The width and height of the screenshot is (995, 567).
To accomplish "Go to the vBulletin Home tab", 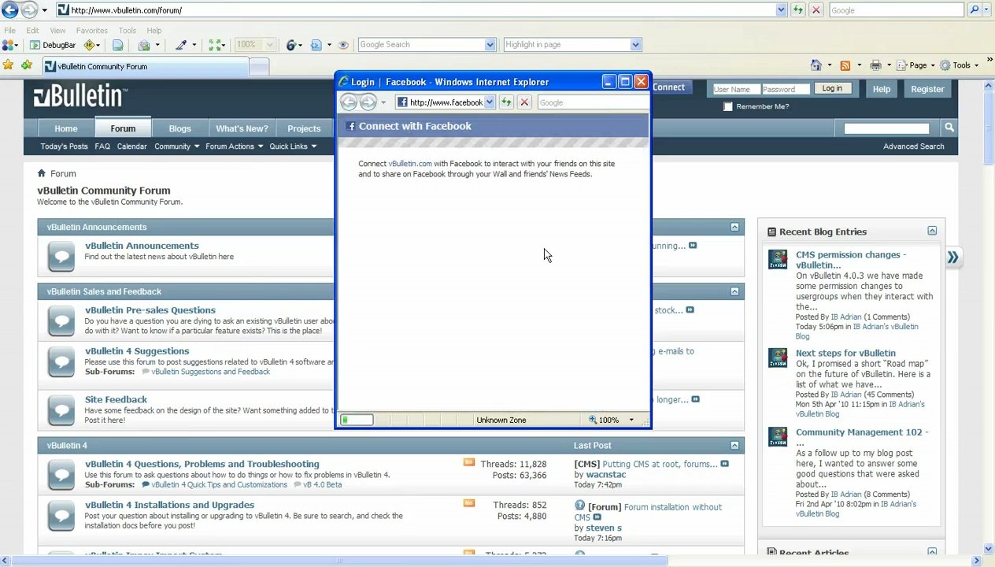I will point(66,128).
